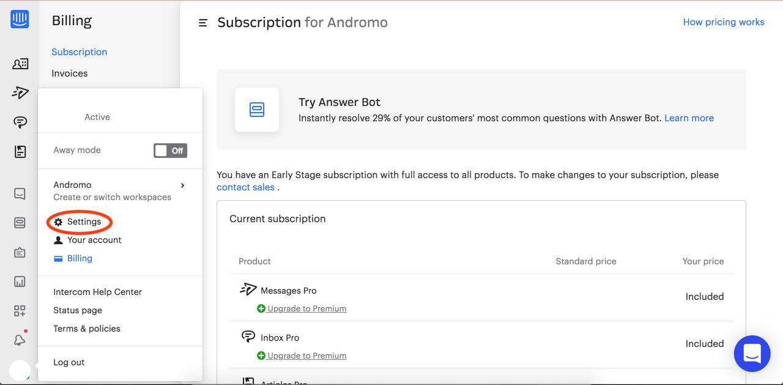Expand the Andromo workspace switcher arrow

[182, 185]
